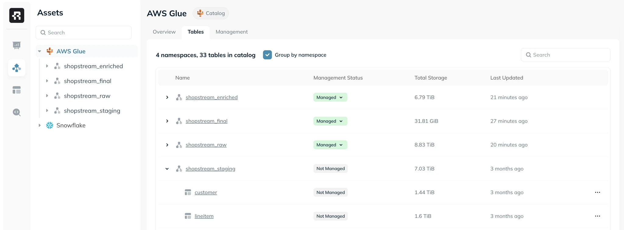Click the Name column header
The width and height of the screenshot is (624, 230).
[183, 78]
